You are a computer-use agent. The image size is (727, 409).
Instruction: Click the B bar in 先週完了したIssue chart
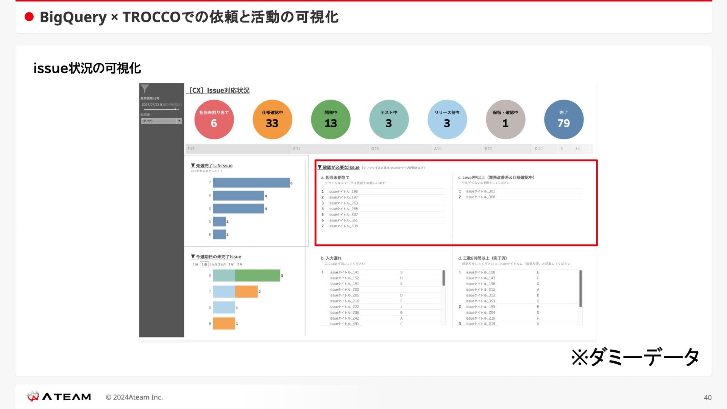click(219, 234)
